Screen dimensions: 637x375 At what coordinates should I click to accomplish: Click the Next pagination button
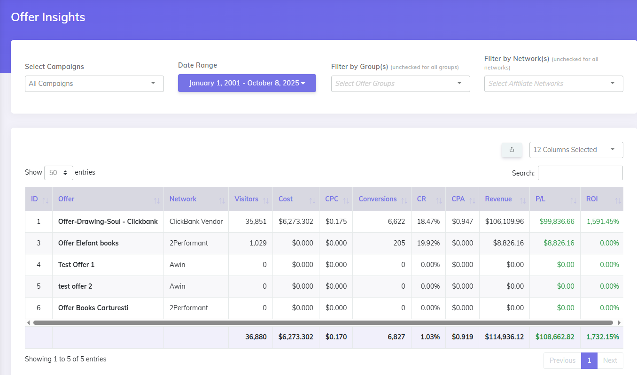click(x=610, y=360)
